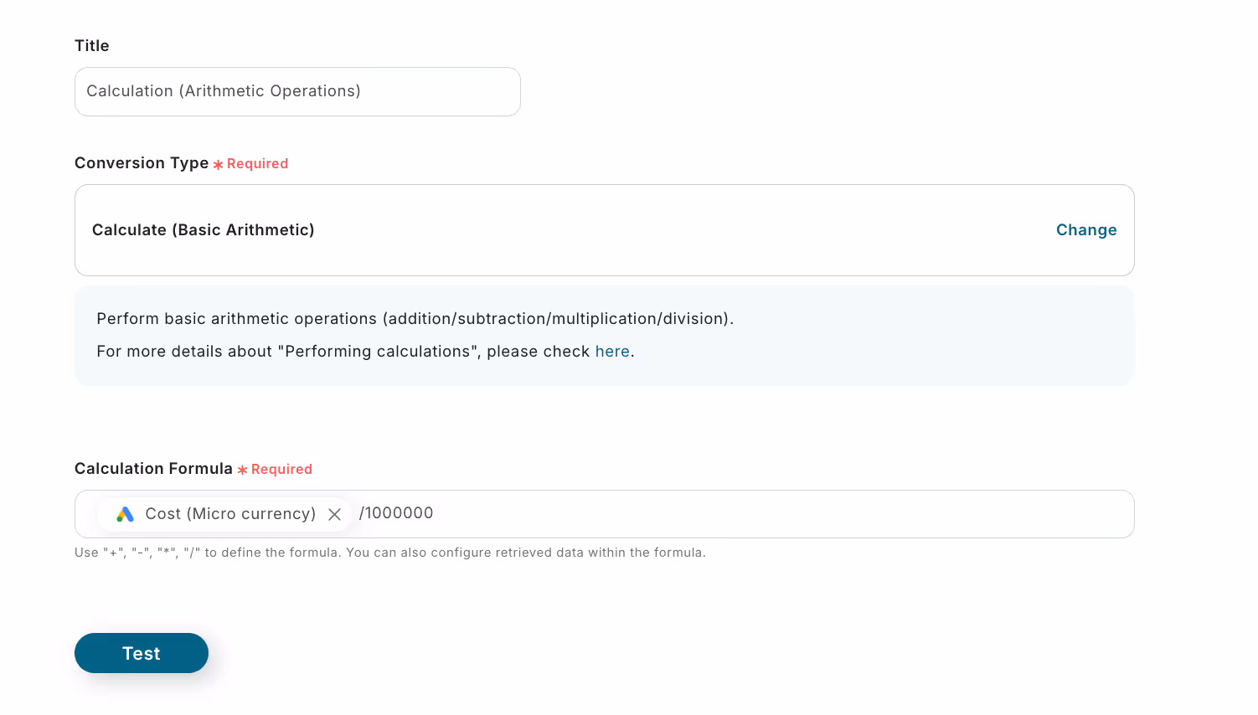The height and width of the screenshot is (715, 1258).
Task: Click the Google Ads icon in formula
Action: (125, 514)
